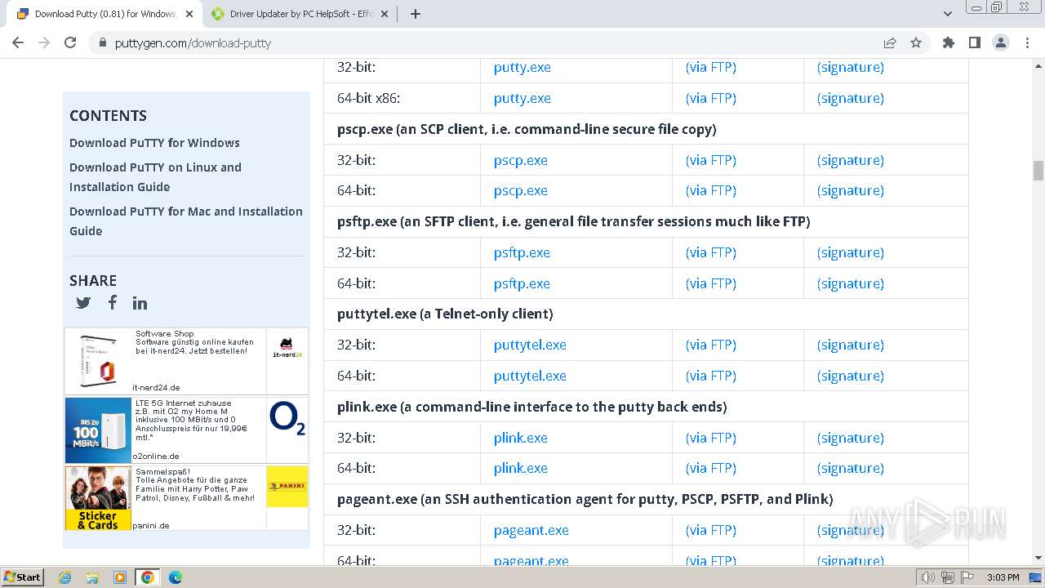Download 32-bit putty.exe
1045x588 pixels.
point(522,67)
